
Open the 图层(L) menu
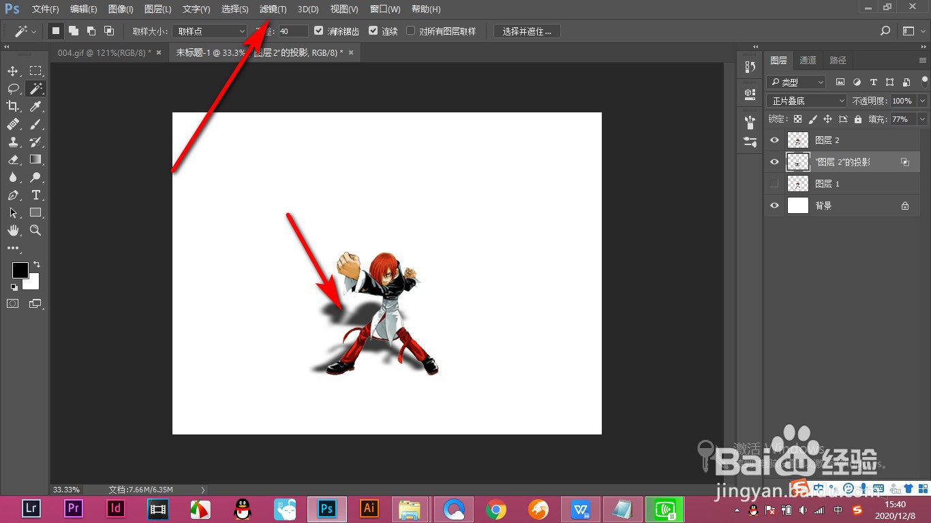pyautogui.click(x=158, y=10)
